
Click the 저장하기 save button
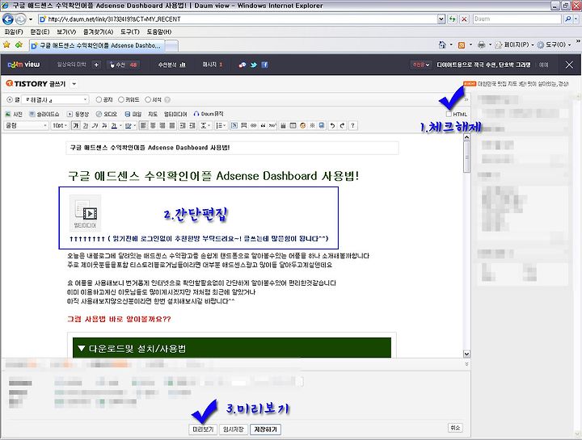point(265,430)
